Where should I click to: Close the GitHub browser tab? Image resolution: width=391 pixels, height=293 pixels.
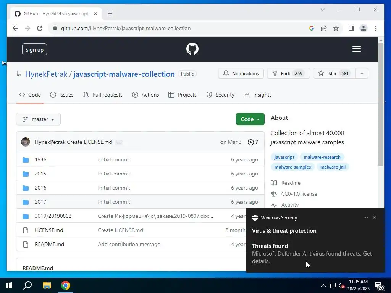coord(95,14)
